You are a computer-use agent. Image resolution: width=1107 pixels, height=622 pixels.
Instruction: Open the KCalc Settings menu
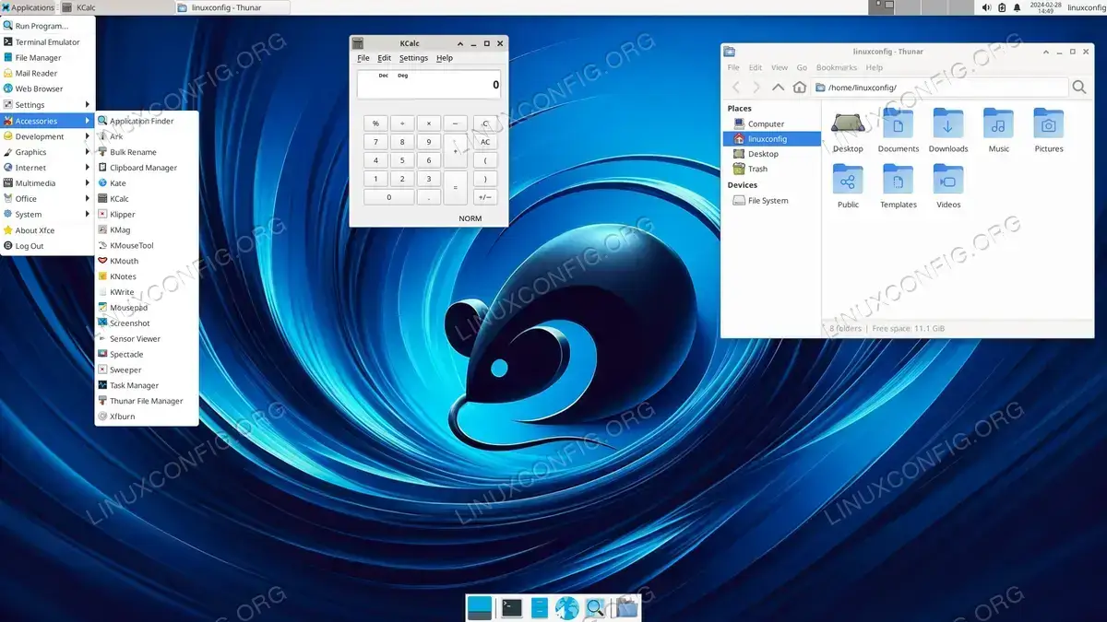click(413, 58)
